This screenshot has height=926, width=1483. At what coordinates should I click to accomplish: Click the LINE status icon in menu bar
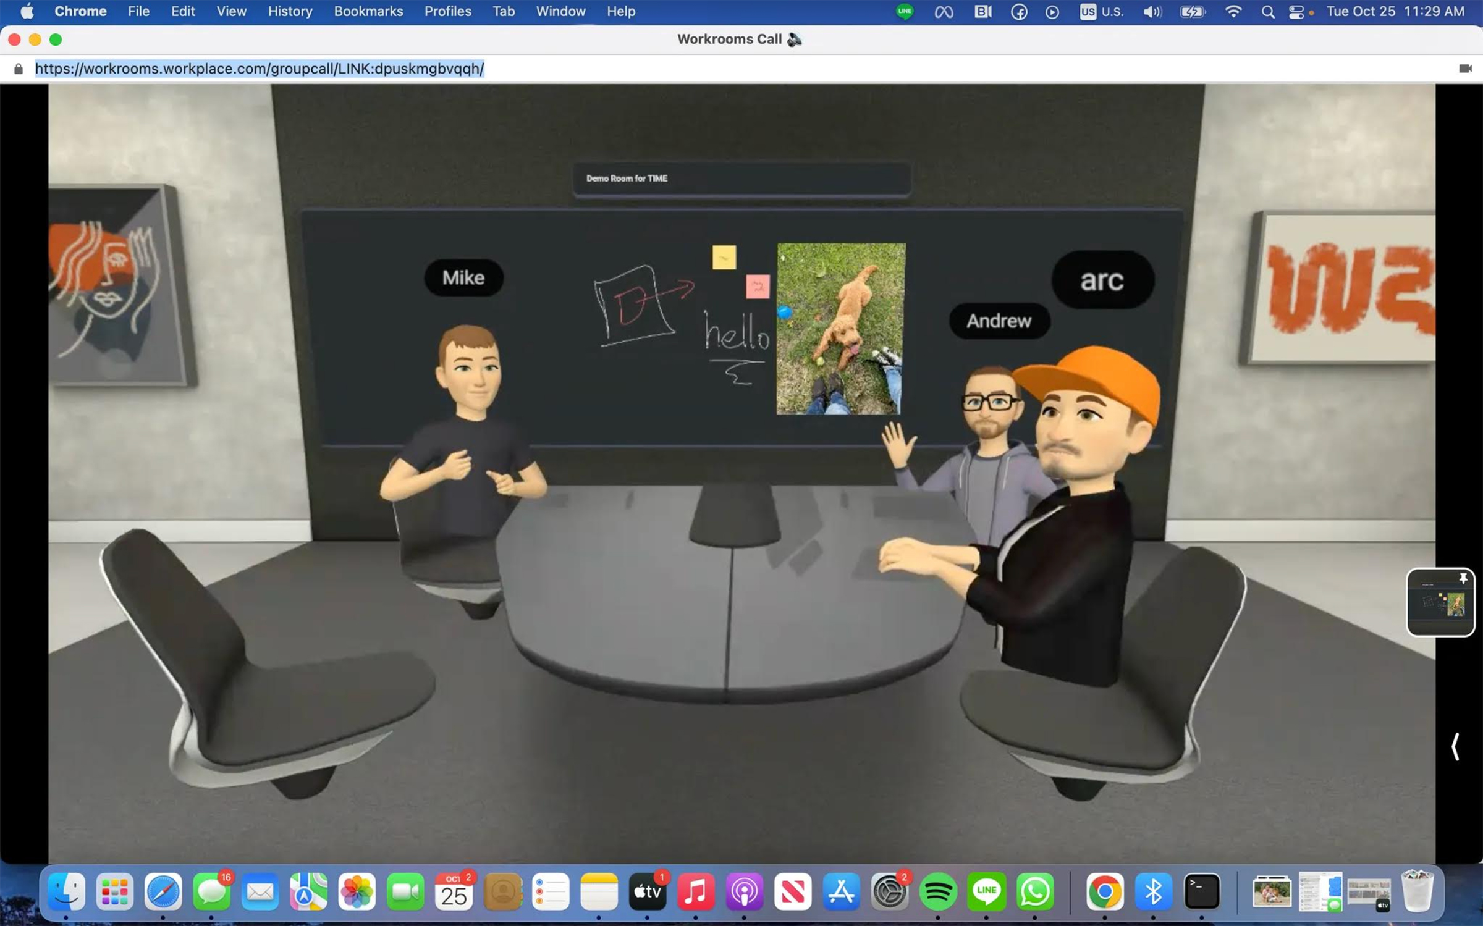click(x=905, y=11)
